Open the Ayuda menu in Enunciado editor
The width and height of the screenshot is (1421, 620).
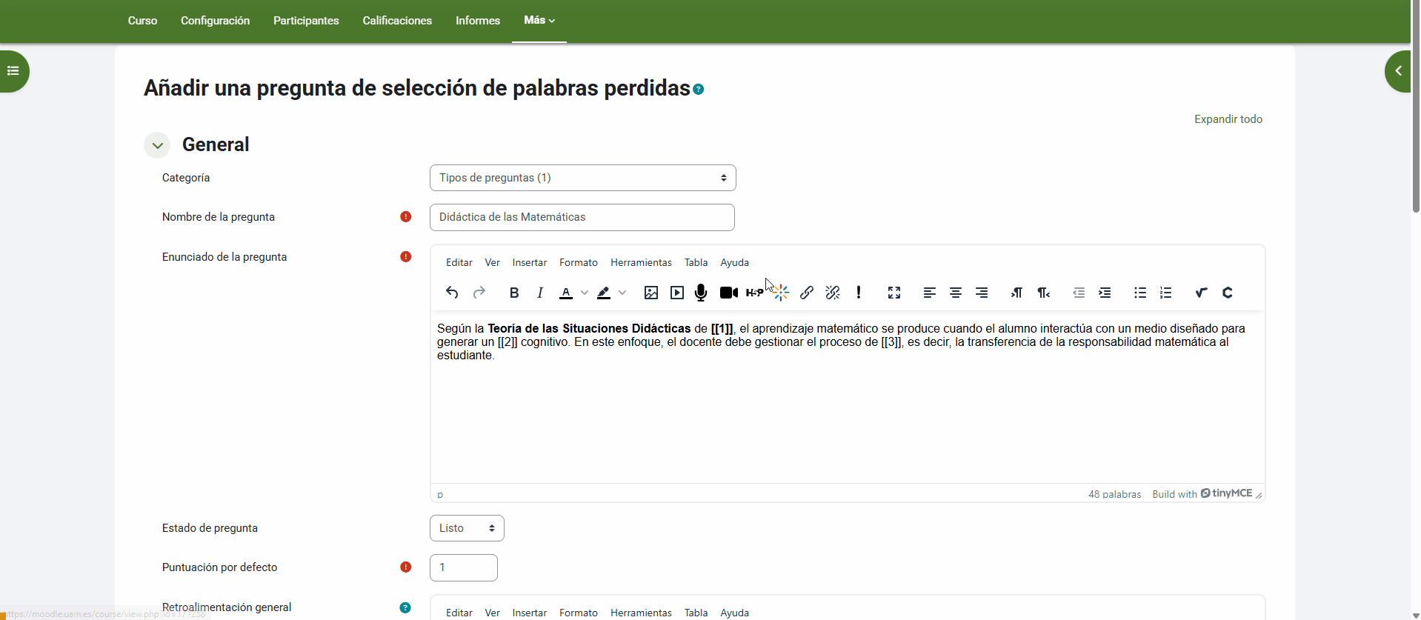[x=735, y=262]
